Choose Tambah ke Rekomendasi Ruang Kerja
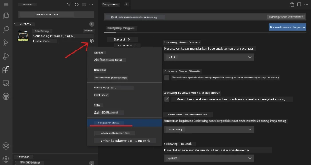 coord(125,141)
